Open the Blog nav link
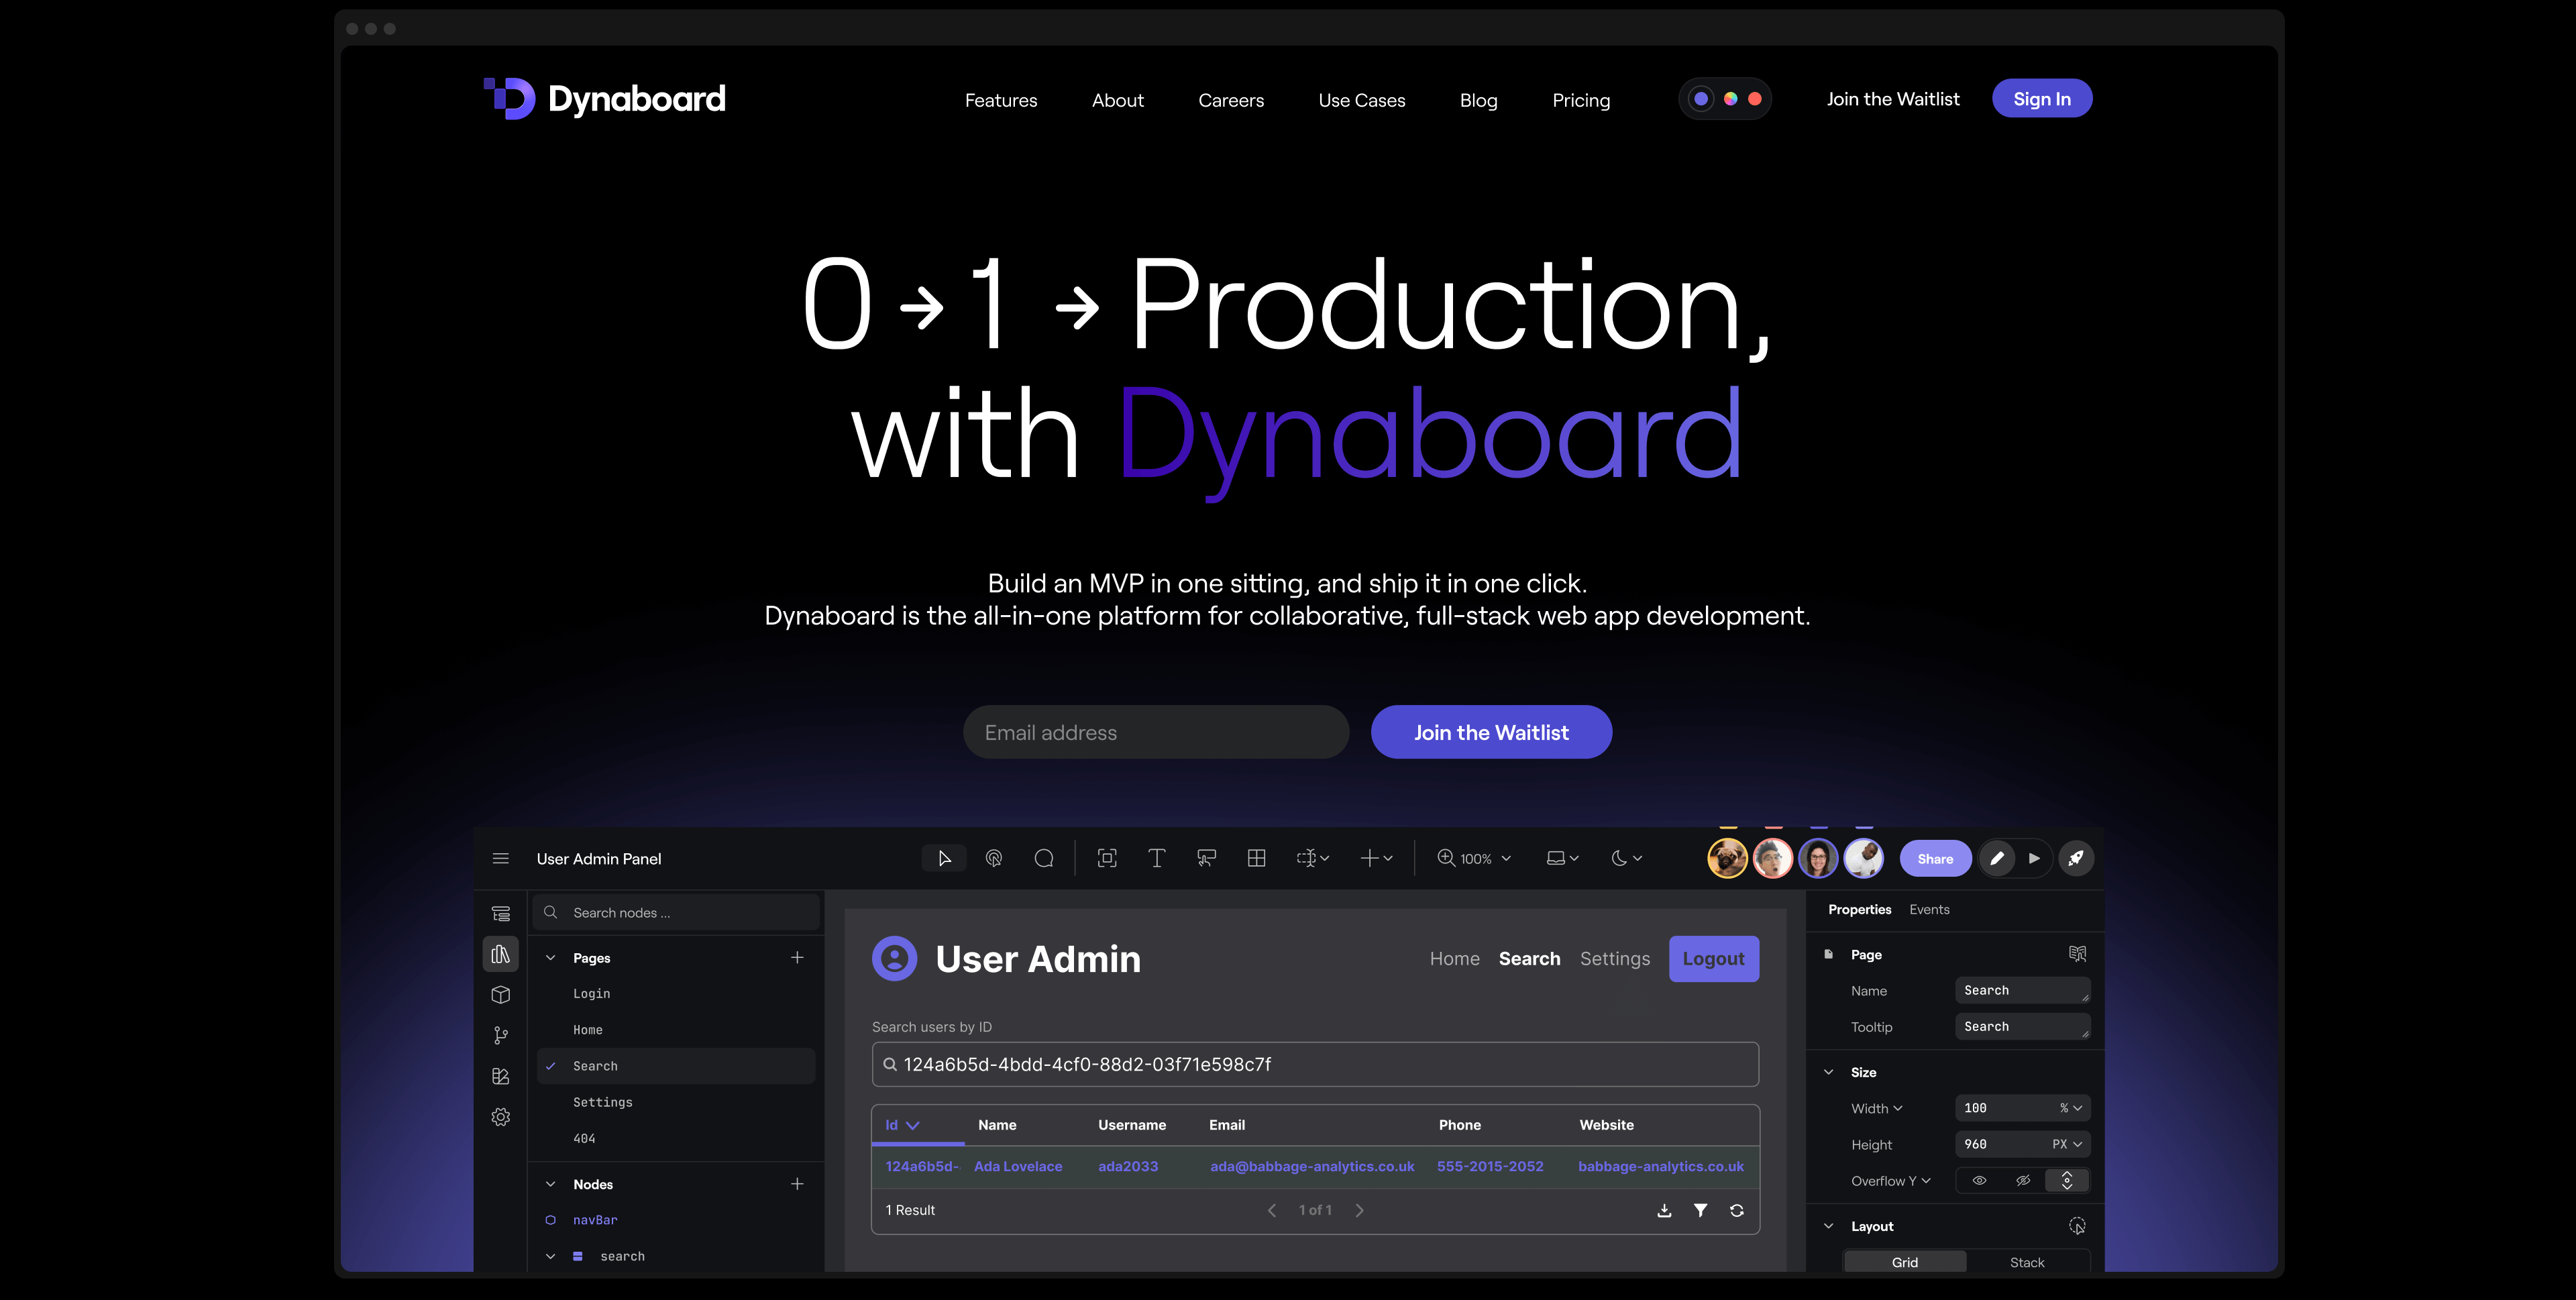 (1478, 100)
